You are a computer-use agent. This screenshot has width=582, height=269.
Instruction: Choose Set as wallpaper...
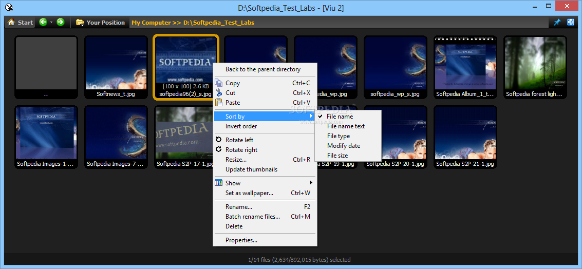point(265,193)
